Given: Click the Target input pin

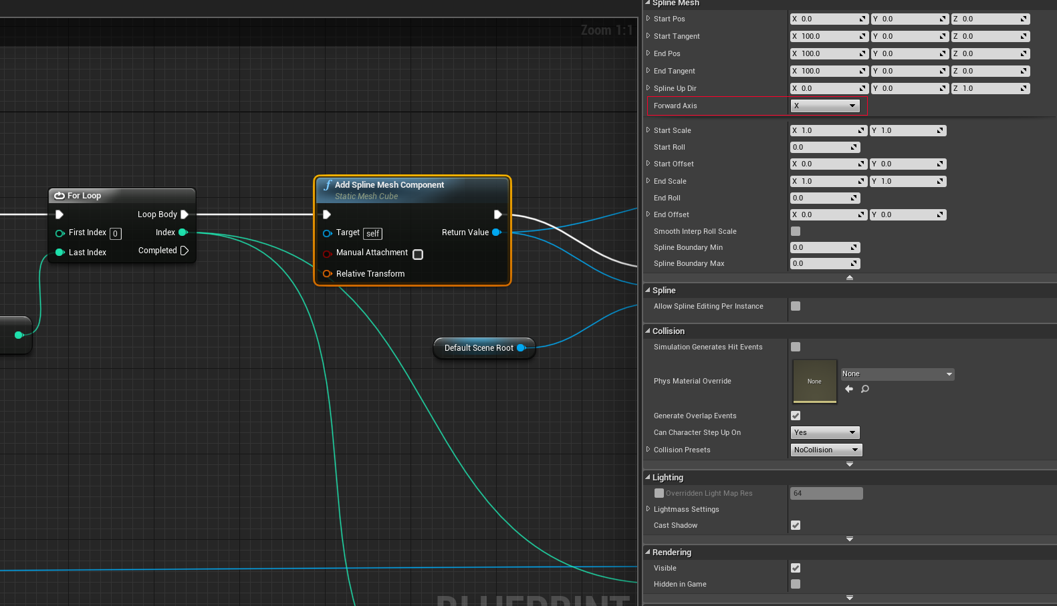Looking at the screenshot, I should coord(327,233).
